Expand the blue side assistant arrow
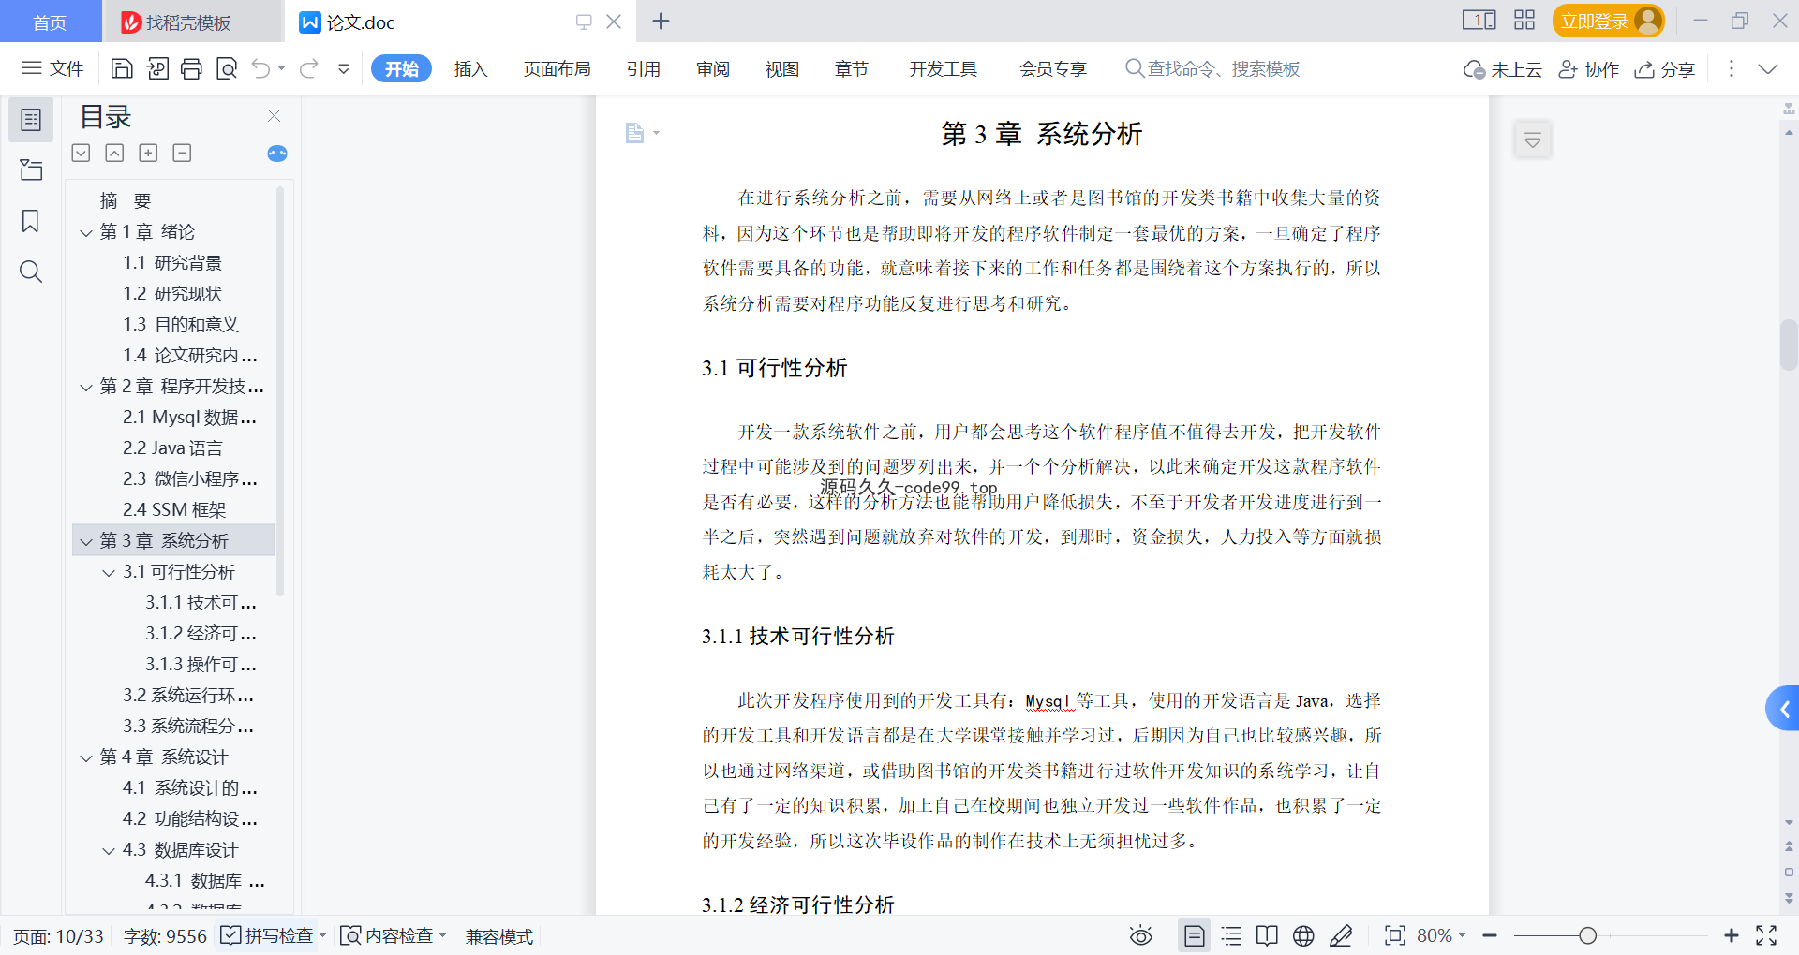This screenshot has height=955, width=1799. pos(1783,709)
